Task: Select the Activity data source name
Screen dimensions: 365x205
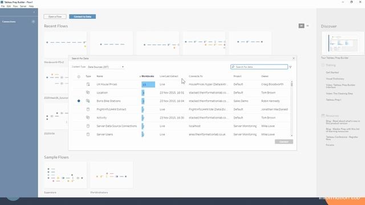Action: pos(102,118)
